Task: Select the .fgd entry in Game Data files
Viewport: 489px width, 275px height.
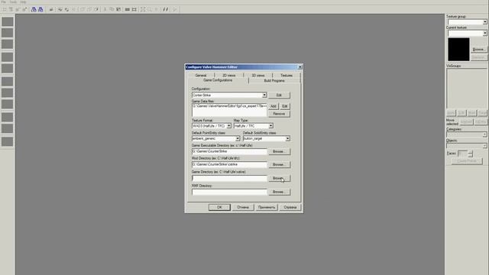Action: [229, 106]
